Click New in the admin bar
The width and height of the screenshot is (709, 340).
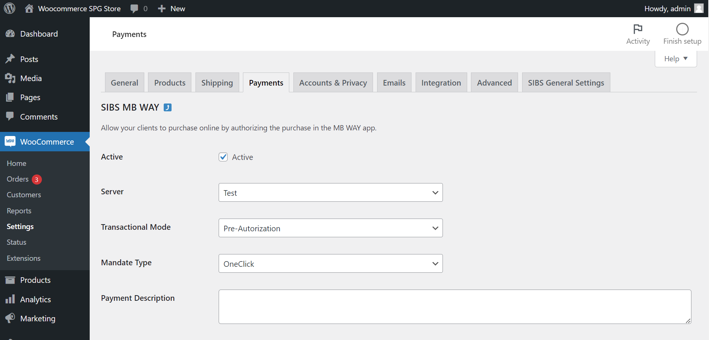172,9
